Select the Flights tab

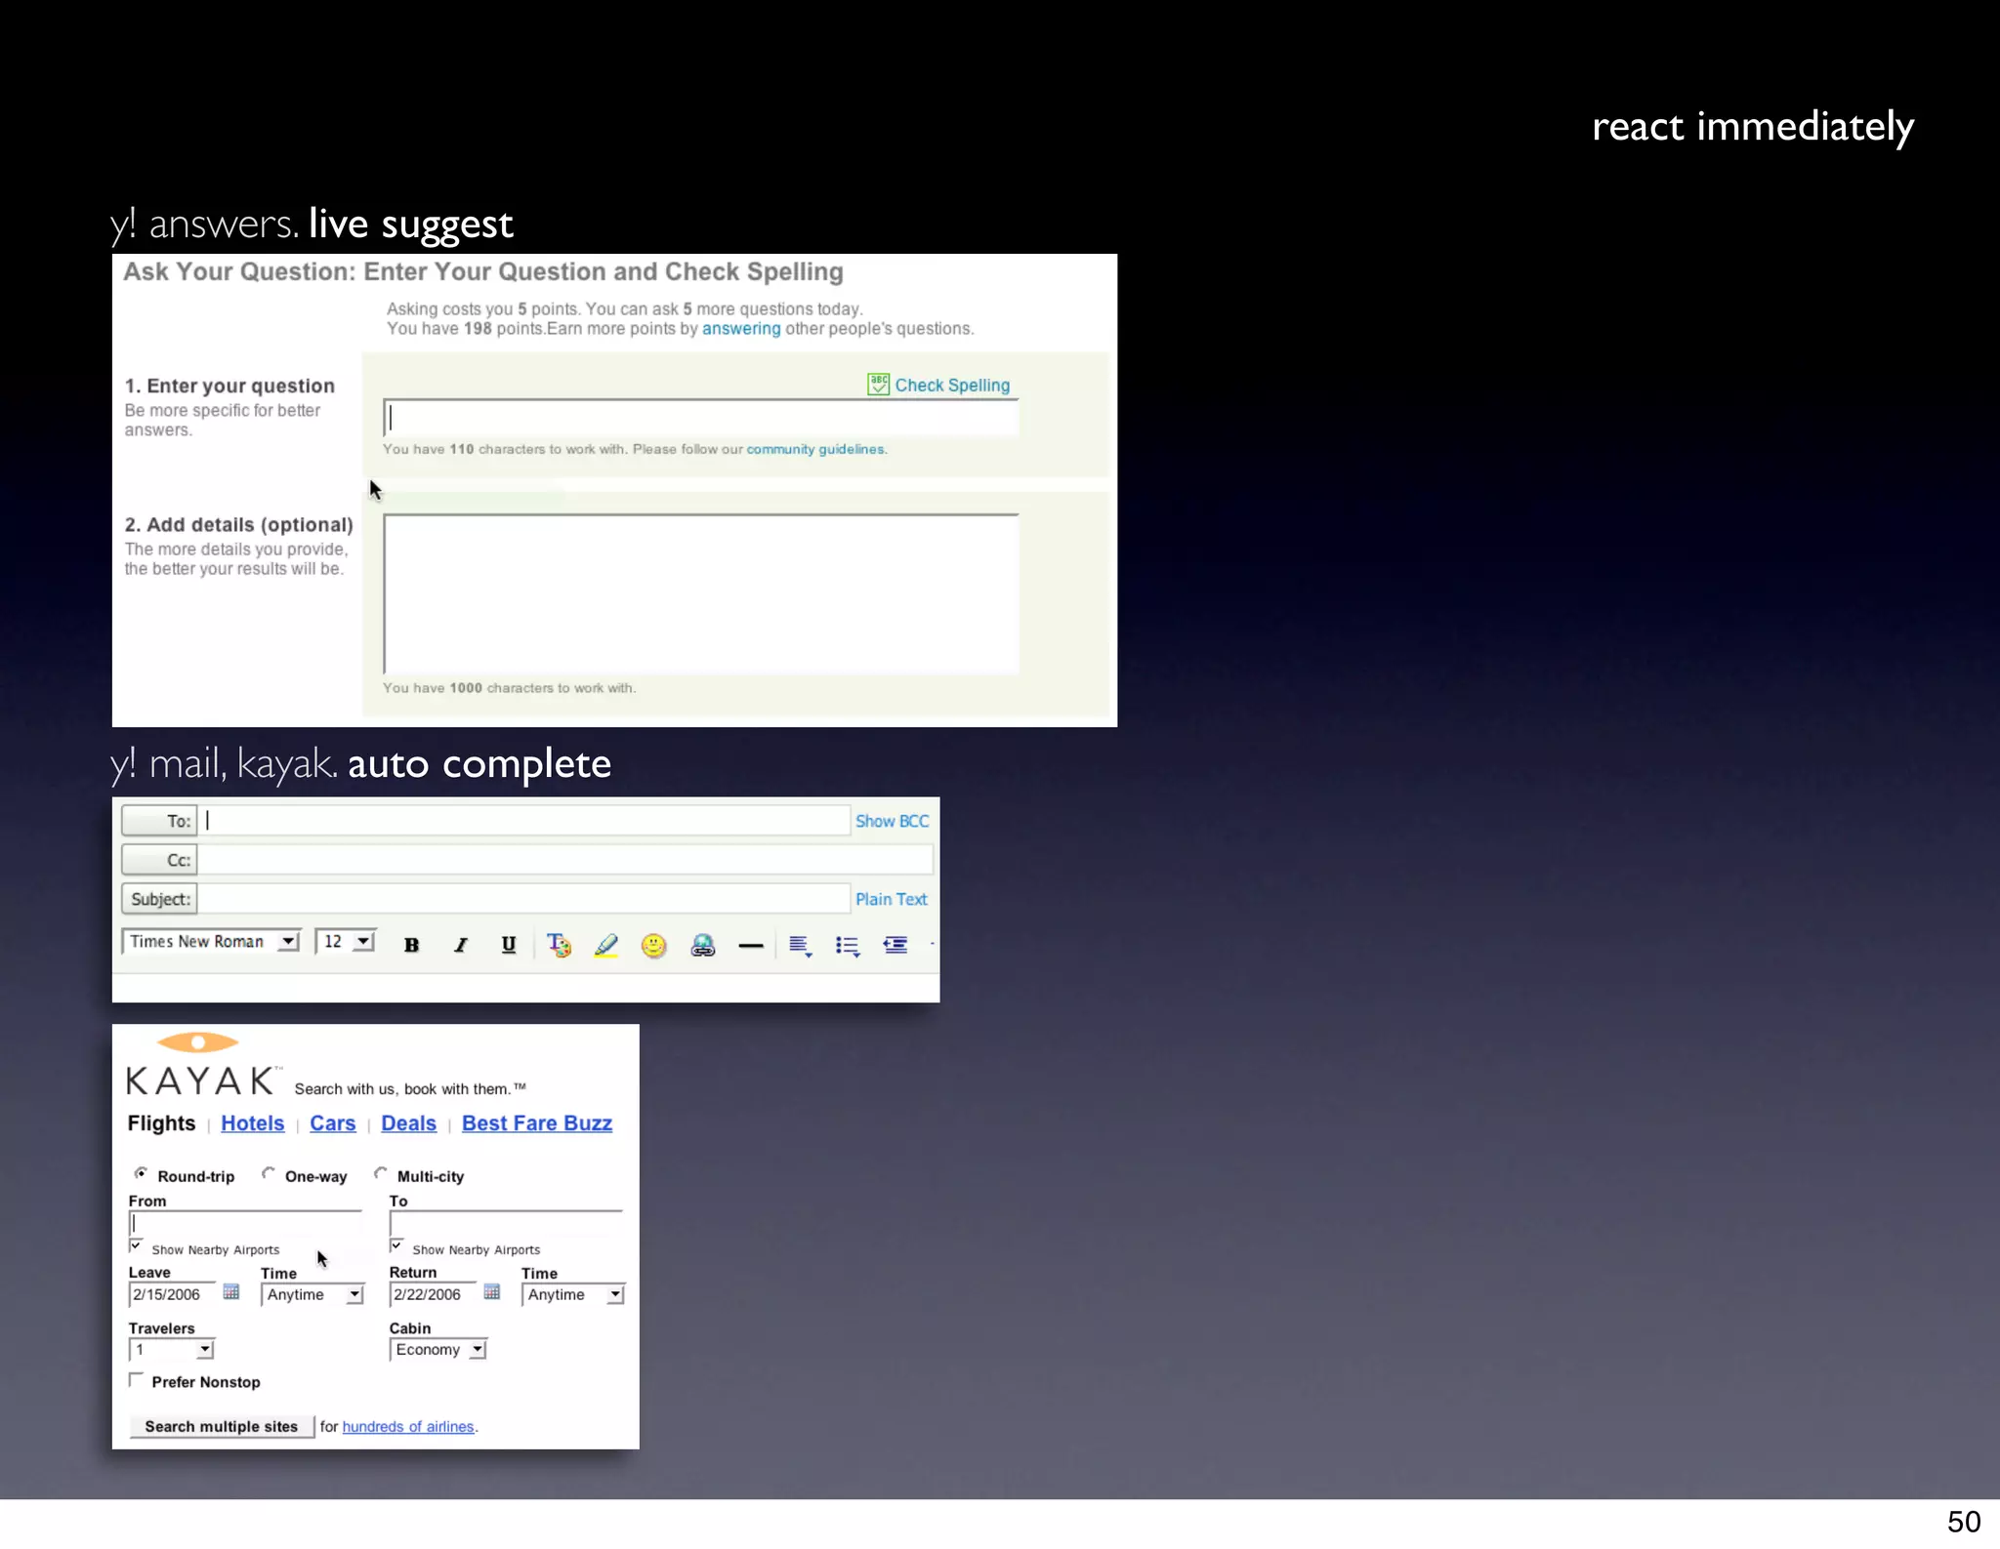(161, 1123)
